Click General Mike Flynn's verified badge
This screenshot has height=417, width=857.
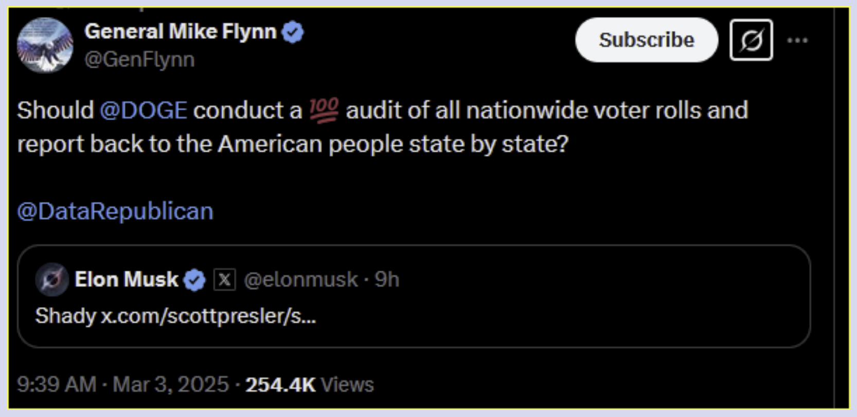click(x=293, y=32)
